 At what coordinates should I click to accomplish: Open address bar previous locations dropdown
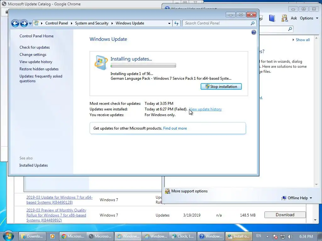pyautogui.click(x=169, y=23)
